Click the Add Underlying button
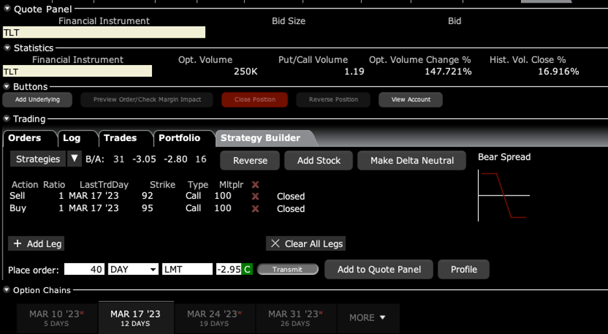The image size is (608, 334). pyautogui.click(x=37, y=99)
